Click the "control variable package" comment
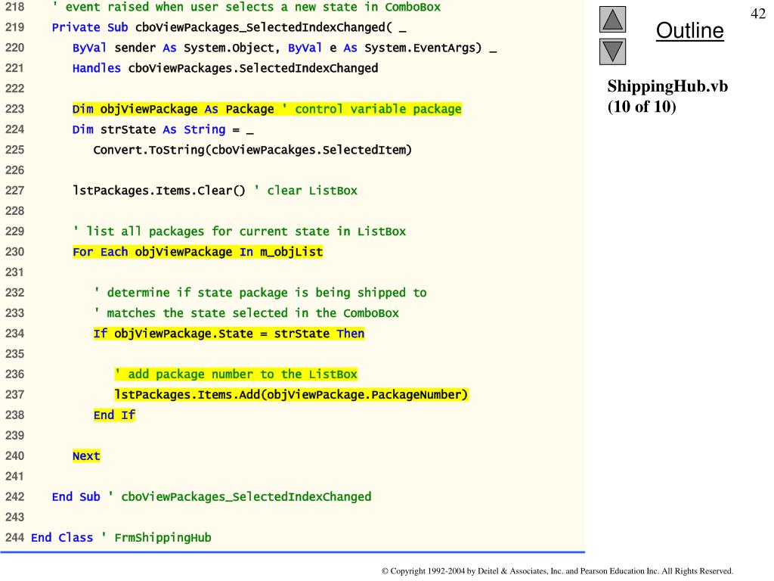774x581 pixels. pyautogui.click(x=372, y=109)
